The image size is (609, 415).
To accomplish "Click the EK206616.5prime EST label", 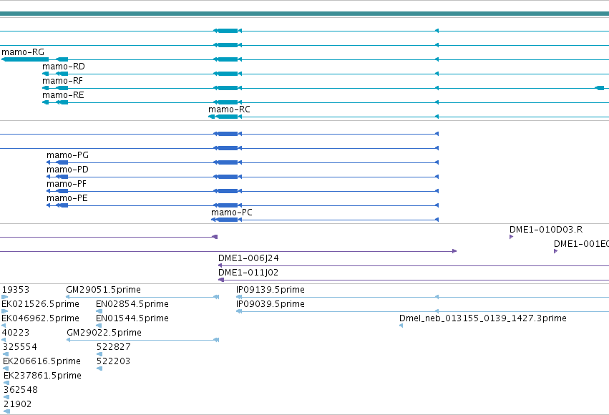I will click(x=42, y=361).
